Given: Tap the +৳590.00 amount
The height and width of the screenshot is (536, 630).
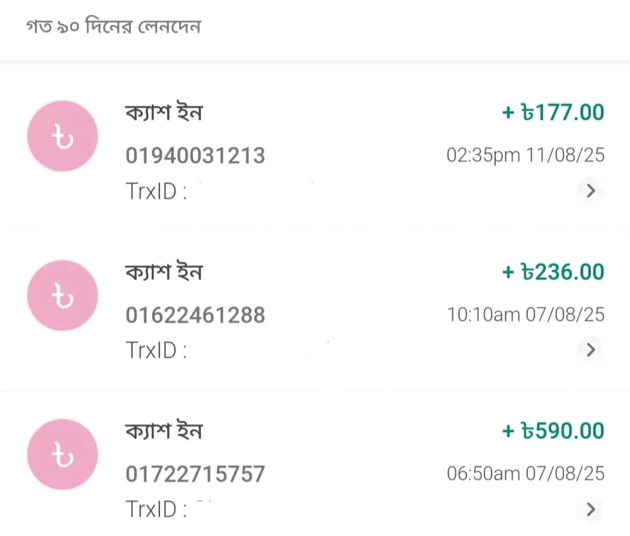Looking at the screenshot, I should pos(553,431).
